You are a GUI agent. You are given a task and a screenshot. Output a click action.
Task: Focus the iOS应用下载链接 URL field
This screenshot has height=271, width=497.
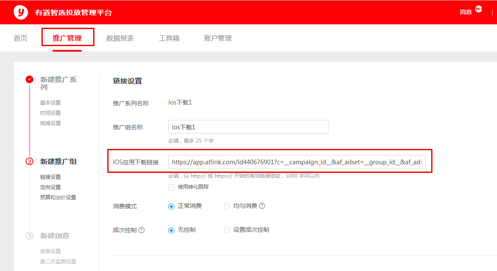coord(297,162)
